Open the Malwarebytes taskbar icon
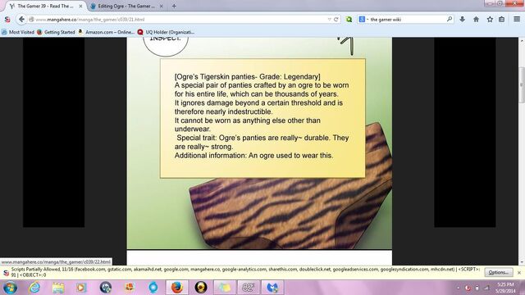The height and width of the screenshot is (295, 525). (x=272, y=288)
